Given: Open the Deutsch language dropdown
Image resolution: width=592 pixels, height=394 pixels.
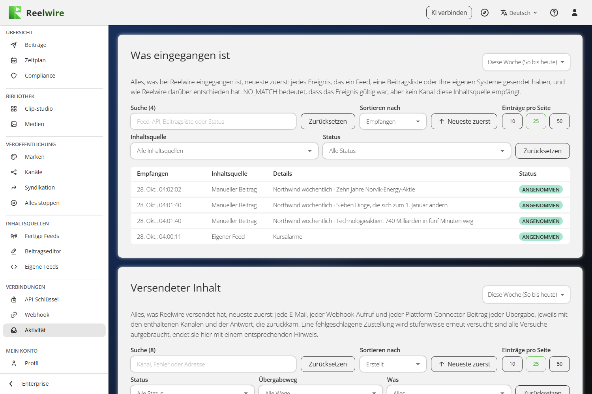Looking at the screenshot, I should coord(519,13).
